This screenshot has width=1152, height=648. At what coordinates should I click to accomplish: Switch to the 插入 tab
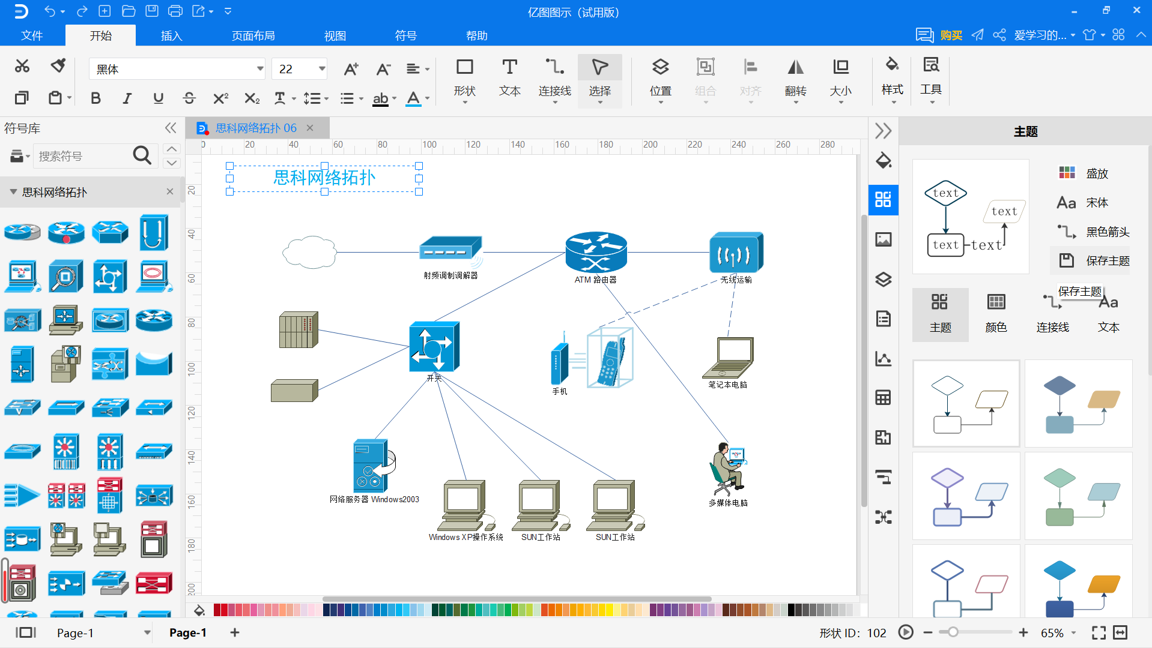pos(171,35)
